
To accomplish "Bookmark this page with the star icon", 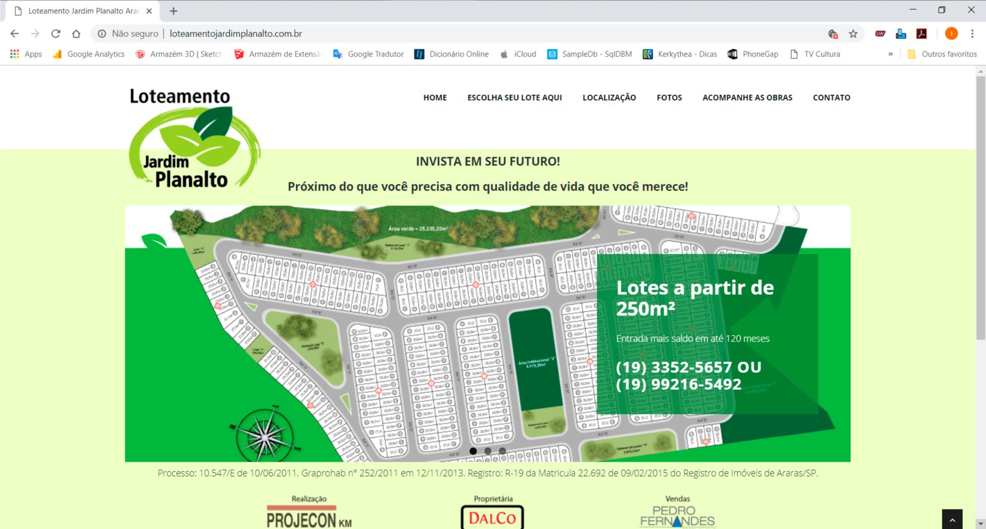I will [x=853, y=34].
